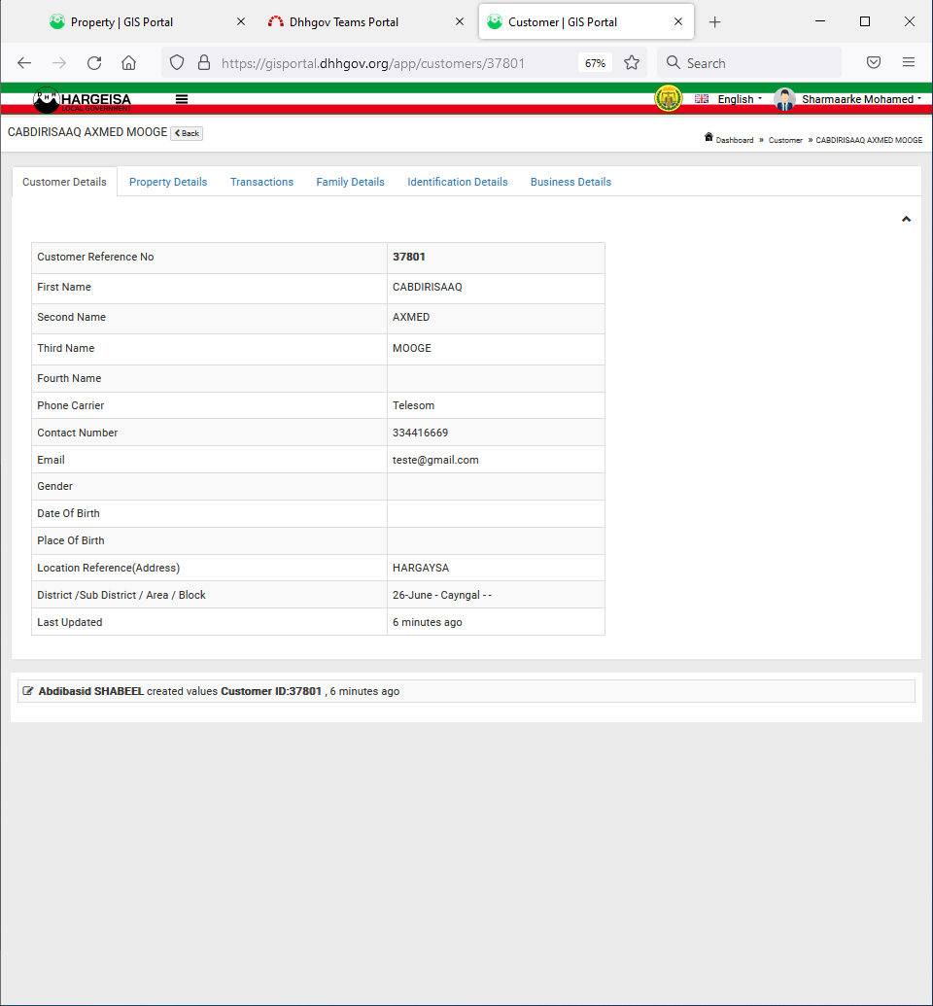The width and height of the screenshot is (933, 1006).
Task: Click the Hargeisa Local Government logo
Action: 83,99
